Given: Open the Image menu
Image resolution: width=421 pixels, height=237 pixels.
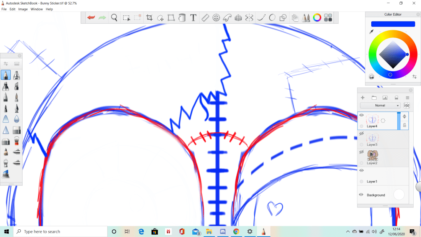Looking at the screenshot, I should coord(23,9).
